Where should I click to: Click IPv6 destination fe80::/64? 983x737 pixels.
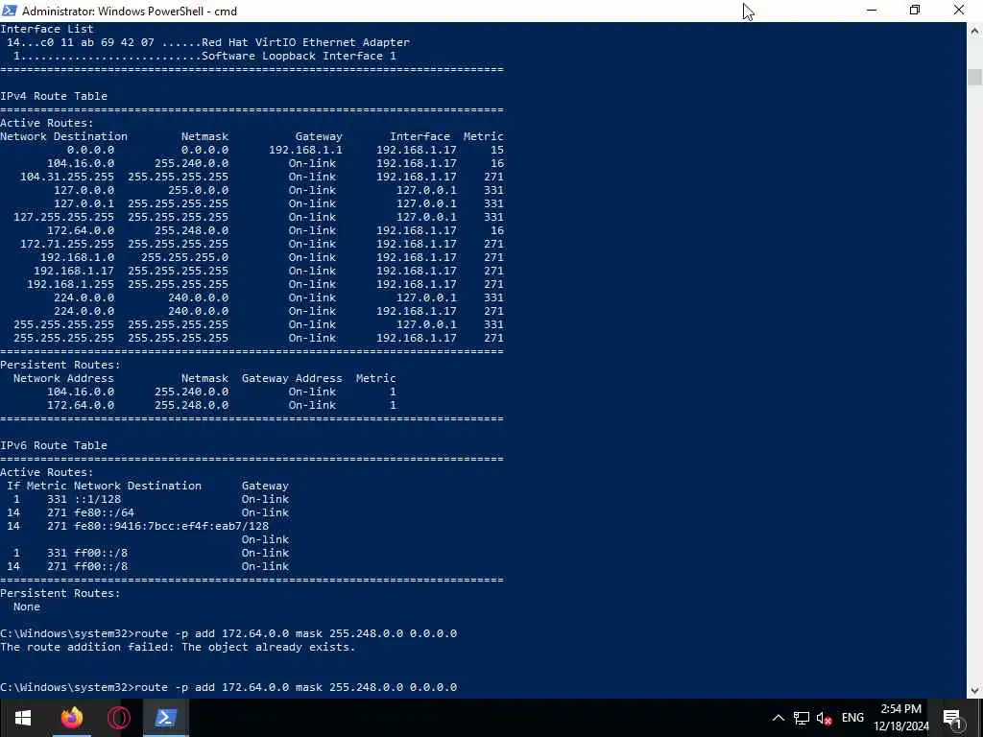point(104,512)
